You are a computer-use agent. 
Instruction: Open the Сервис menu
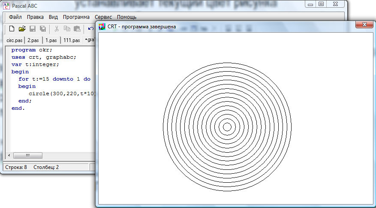click(103, 17)
